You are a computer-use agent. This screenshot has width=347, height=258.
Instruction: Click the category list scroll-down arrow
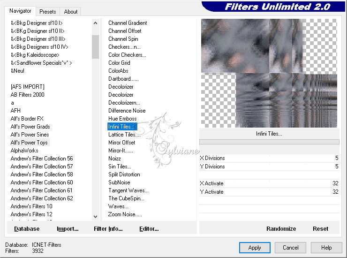click(95, 217)
